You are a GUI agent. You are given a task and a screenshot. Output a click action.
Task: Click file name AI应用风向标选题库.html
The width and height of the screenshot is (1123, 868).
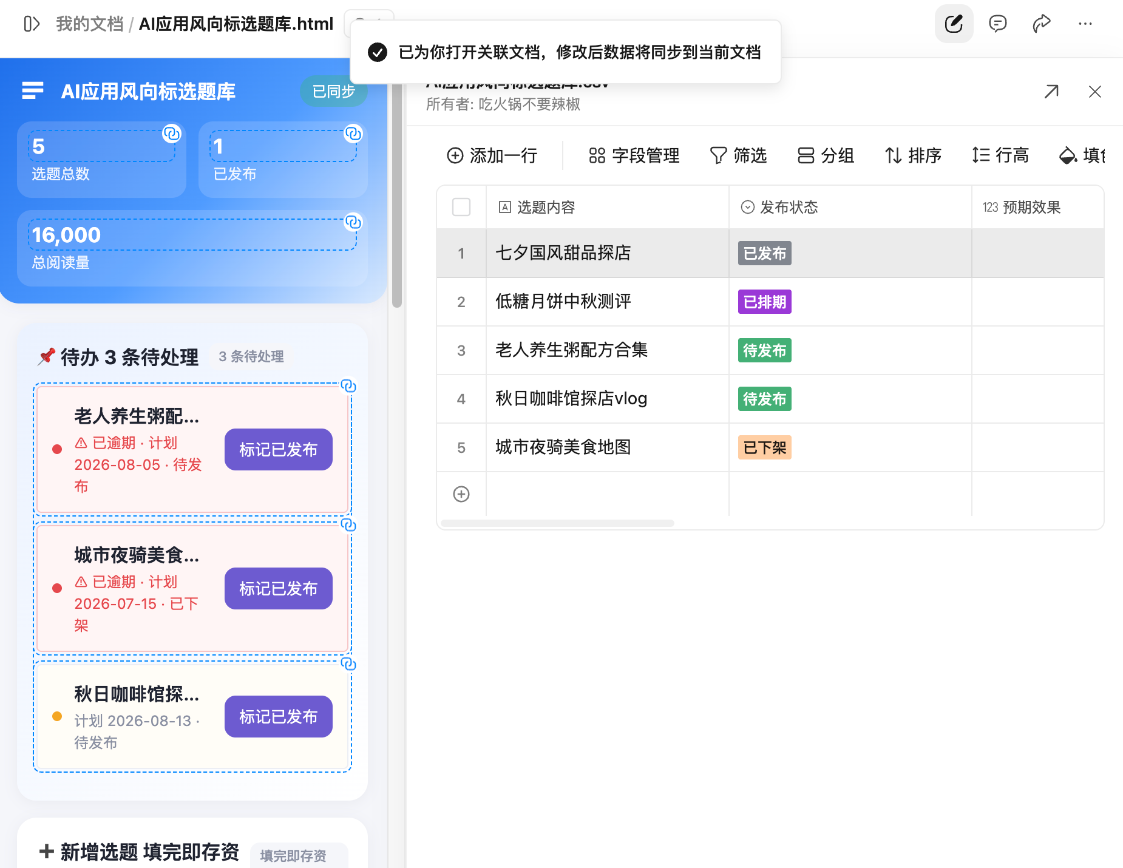236,24
